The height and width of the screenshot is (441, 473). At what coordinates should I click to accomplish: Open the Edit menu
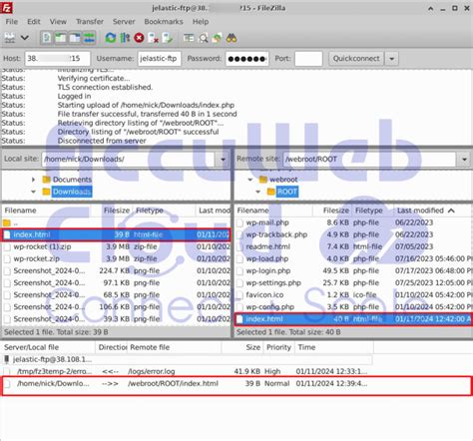pos(34,22)
